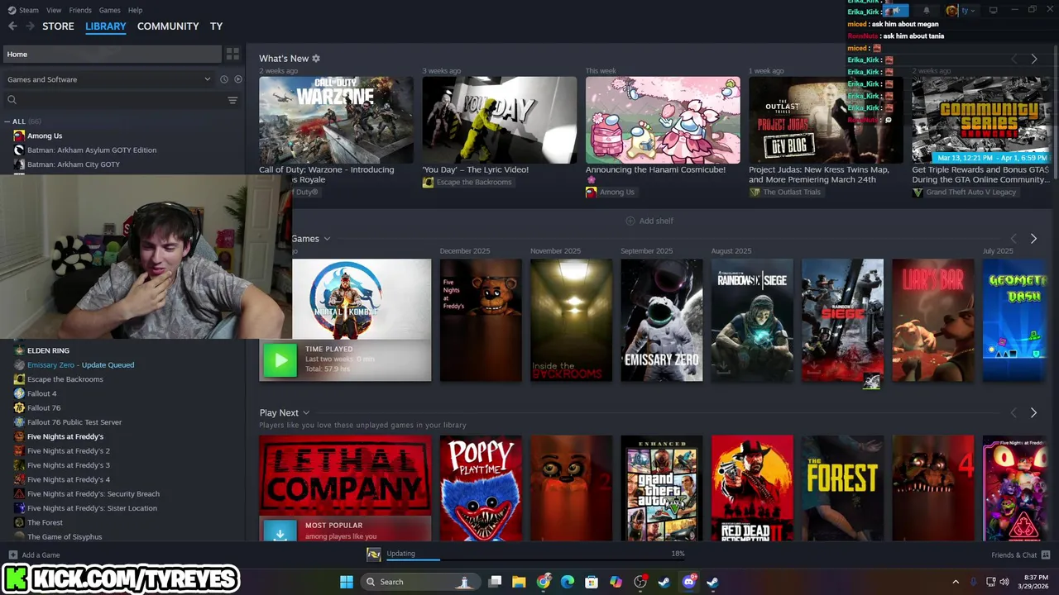
Task: Open the Friends menu
Action: (x=80, y=10)
